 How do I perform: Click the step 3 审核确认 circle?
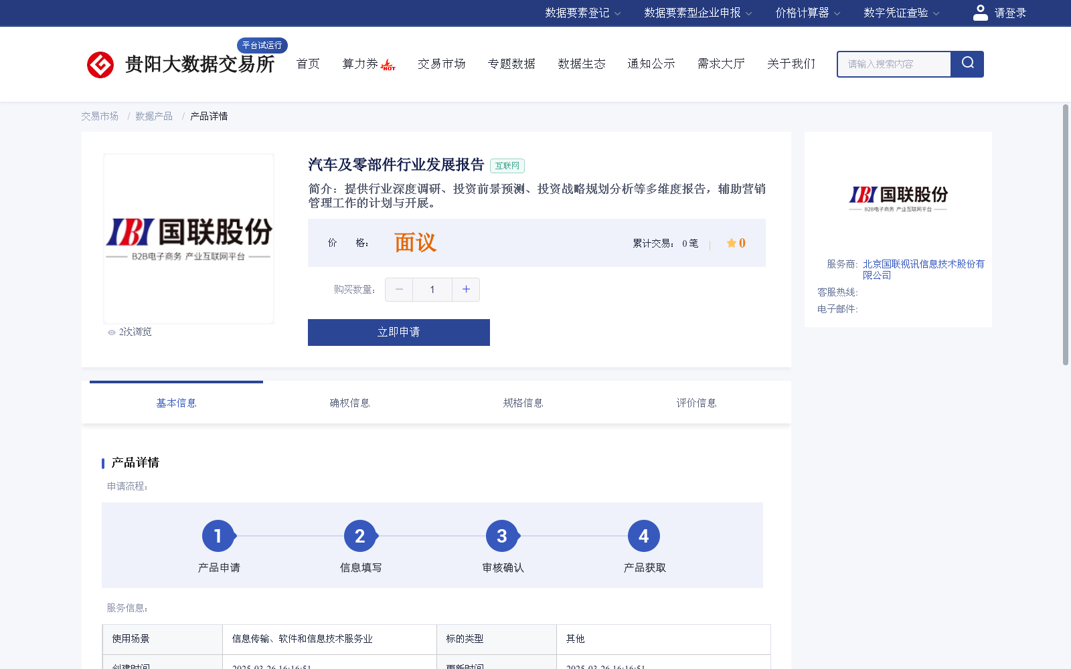(502, 536)
